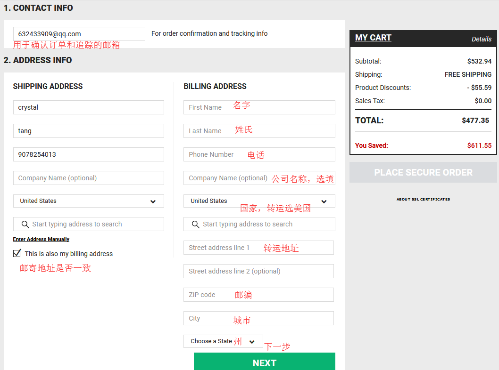This screenshot has height=370, width=499.
Task: Open the cart Details link
Action: [x=481, y=39]
